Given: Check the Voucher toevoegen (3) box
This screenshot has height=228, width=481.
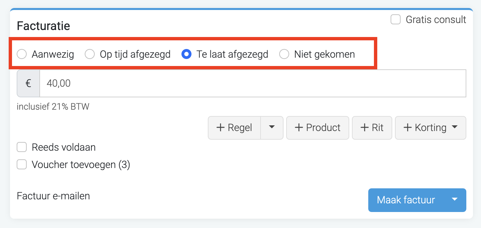Looking at the screenshot, I should tap(22, 164).
